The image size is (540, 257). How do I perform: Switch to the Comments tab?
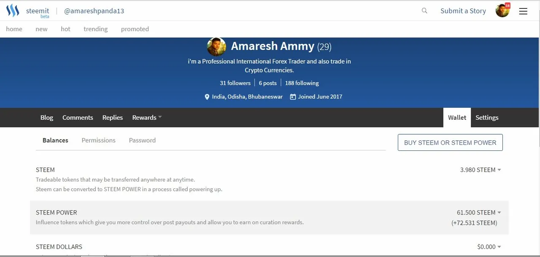coord(78,118)
